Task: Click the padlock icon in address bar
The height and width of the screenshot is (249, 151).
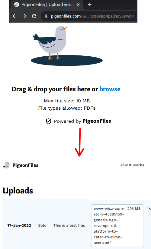Action: click(x=46, y=16)
